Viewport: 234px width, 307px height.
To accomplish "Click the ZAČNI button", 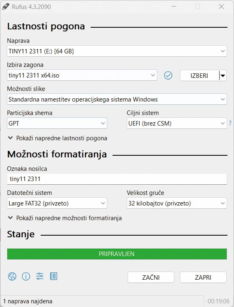I will pos(151,277).
